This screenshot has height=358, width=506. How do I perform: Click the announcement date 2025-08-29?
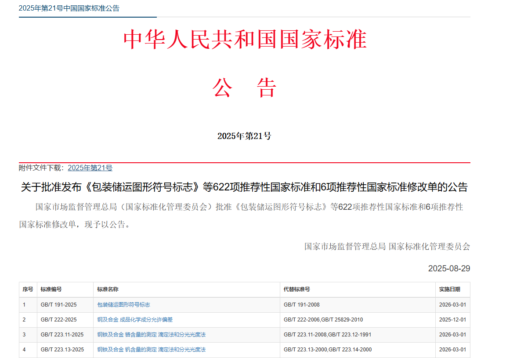(x=449, y=268)
